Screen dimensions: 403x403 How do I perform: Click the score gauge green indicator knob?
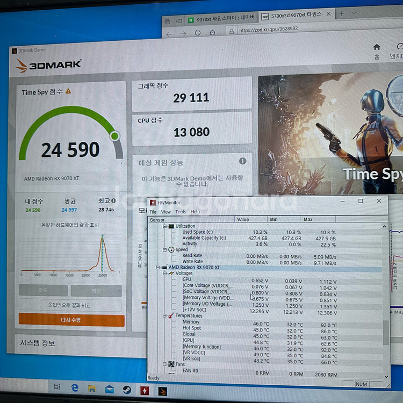[115, 136]
